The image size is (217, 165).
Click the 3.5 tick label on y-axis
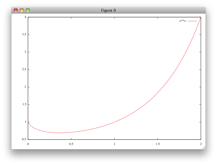tap(24, 35)
